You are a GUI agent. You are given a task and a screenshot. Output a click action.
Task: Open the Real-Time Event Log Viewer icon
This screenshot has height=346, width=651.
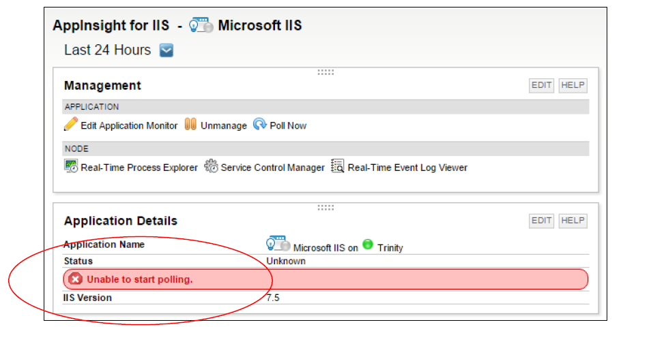338,166
